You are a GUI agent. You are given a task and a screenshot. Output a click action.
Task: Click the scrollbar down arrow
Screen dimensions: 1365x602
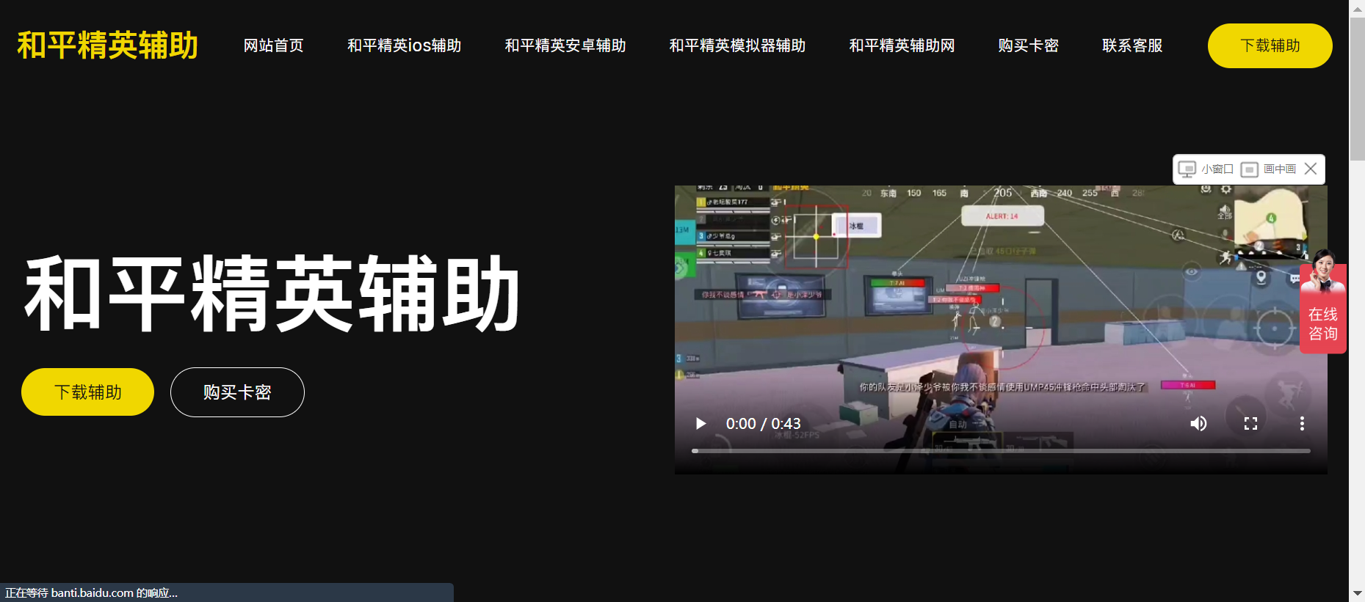(1357, 593)
